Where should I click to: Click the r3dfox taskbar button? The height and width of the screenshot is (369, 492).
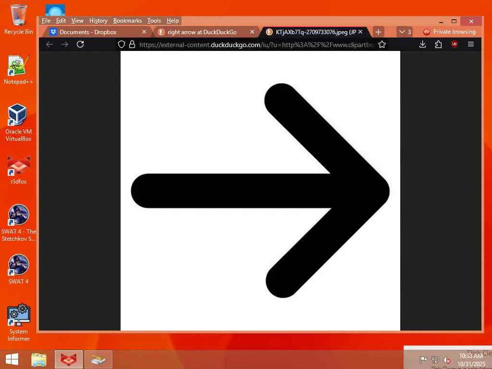point(68,359)
